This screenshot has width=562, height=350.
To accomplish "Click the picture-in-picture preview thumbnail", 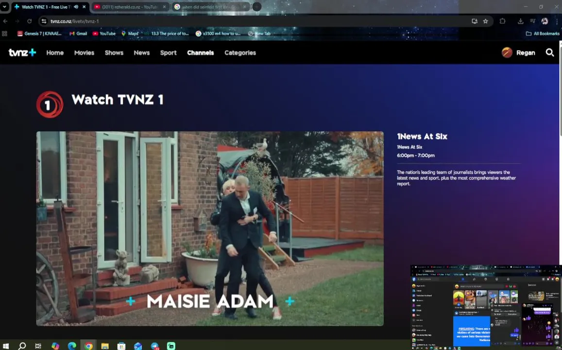I will 486,307.
